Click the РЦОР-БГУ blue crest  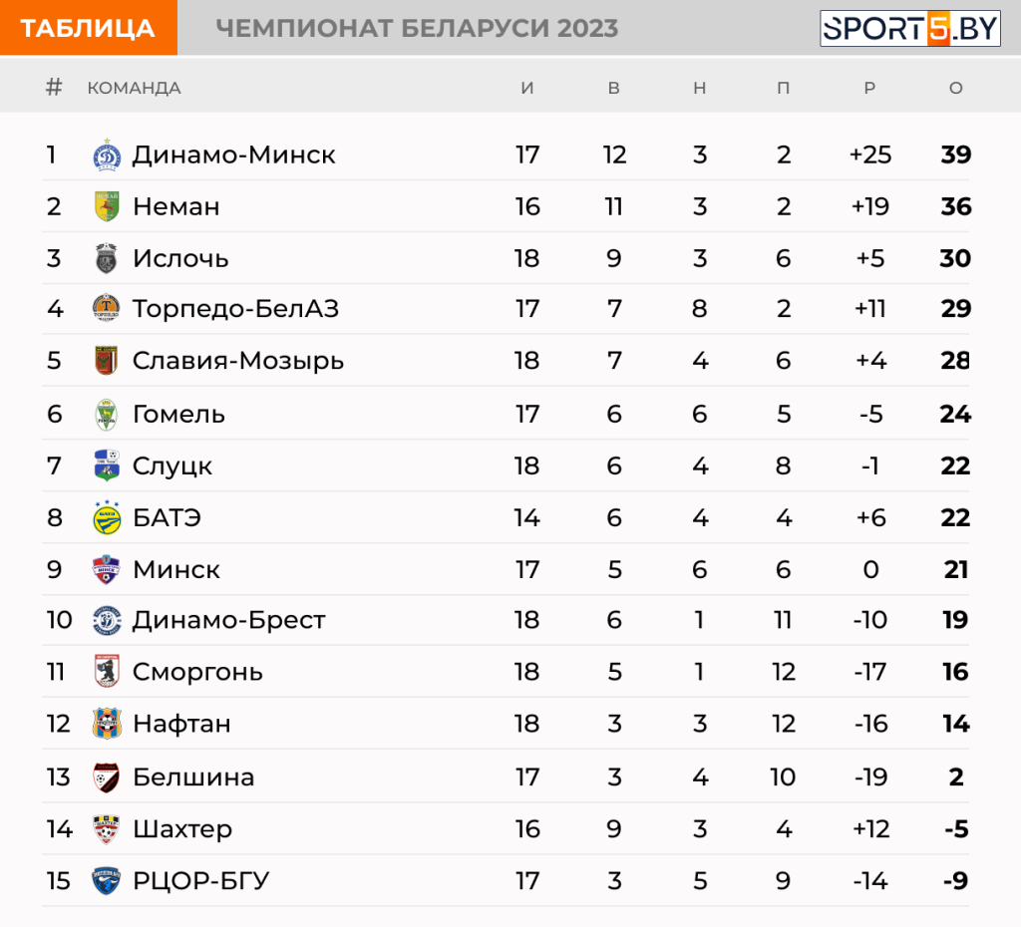pyautogui.click(x=106, y=881)
